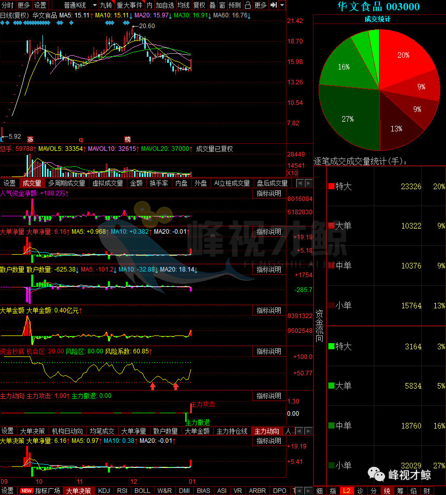
Task: Select the RSI indicator tab
Action: click(122, 491)
